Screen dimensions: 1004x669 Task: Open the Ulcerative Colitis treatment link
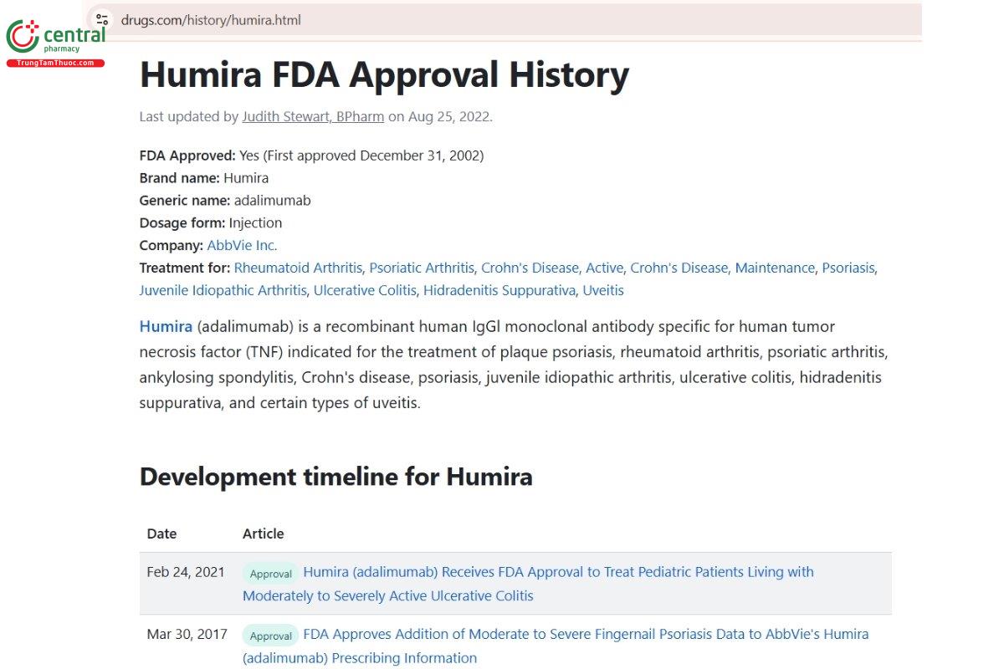point(365,291)
